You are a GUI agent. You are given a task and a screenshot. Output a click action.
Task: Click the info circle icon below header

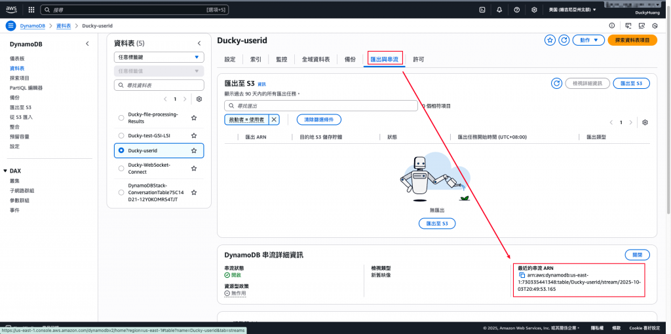pyautogui.click(x=612, y=25)
